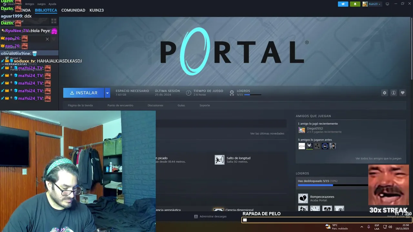Open Discusiones link
413x232 pixels.
coord(156,105)
